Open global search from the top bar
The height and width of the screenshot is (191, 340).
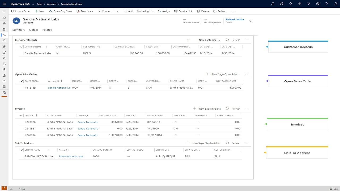click(x=273, y=4)
